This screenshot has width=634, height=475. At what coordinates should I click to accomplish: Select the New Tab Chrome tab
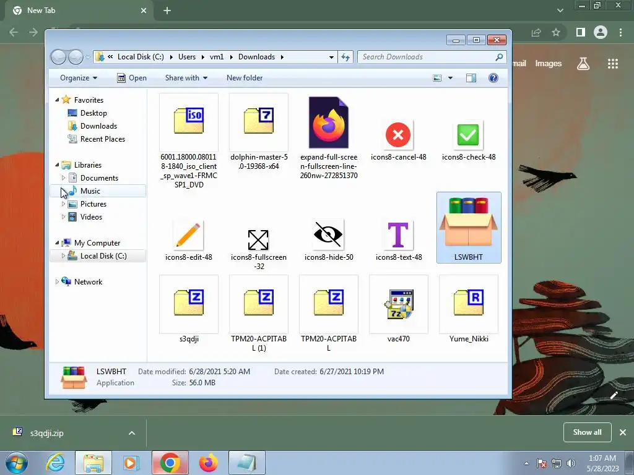pos(79,11)
